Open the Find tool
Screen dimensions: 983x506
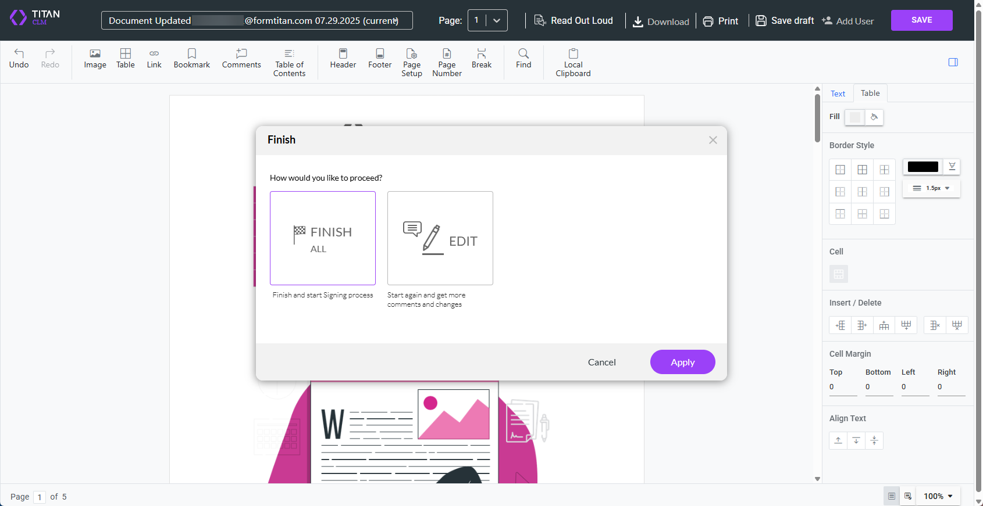pyautogui.click(x=523, y=58)
